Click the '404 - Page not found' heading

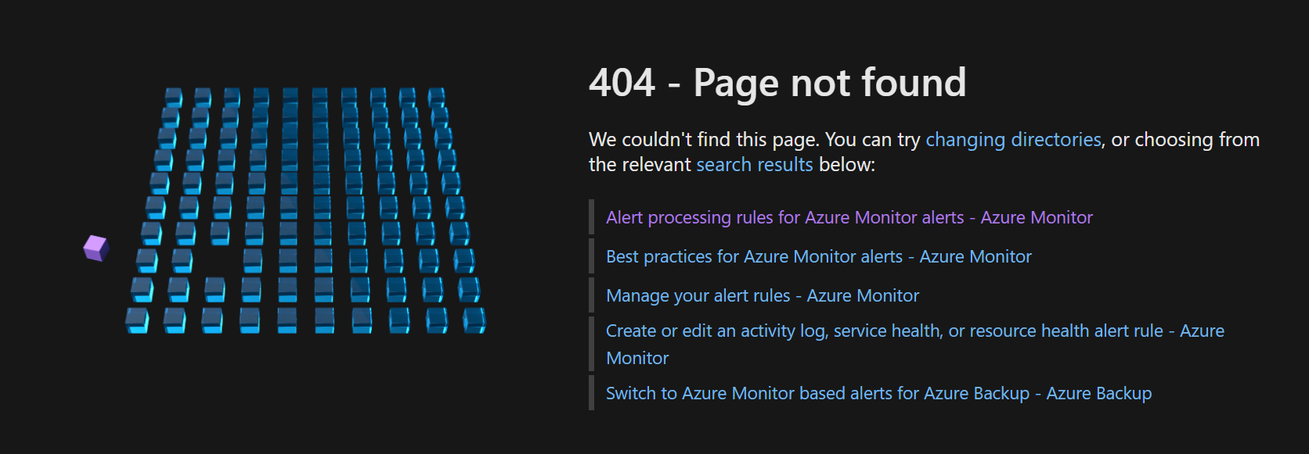click(x=777, y=82)
